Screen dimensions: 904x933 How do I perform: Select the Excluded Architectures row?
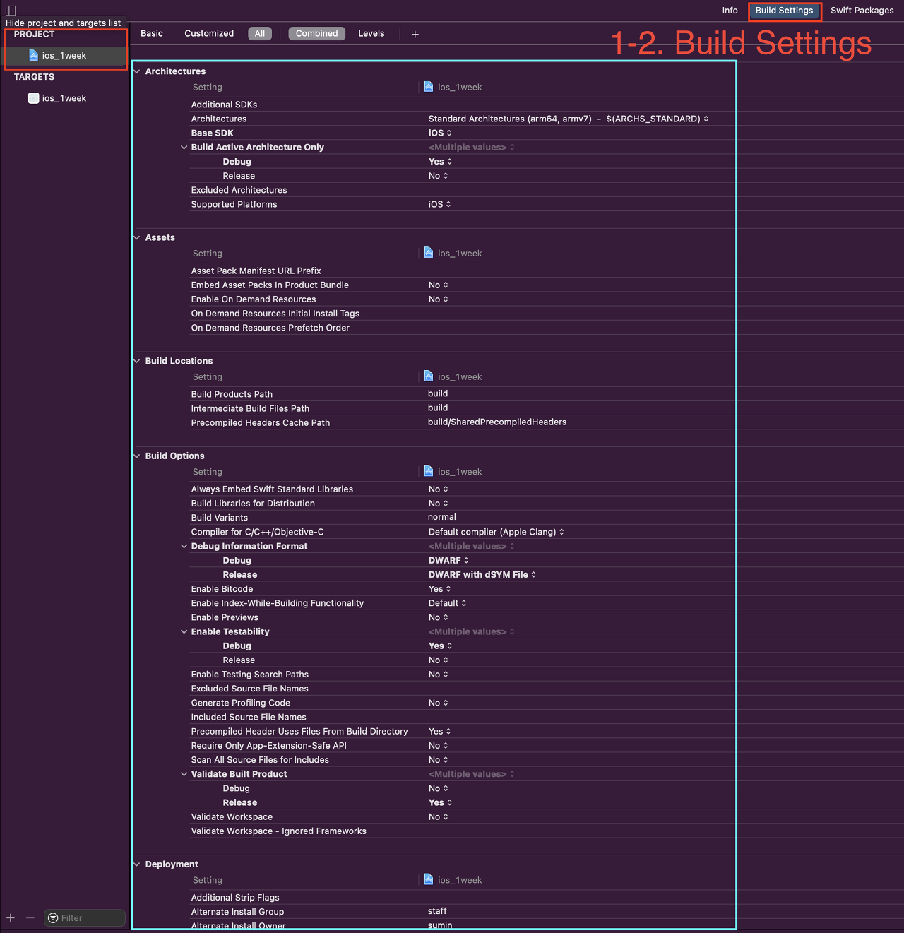(462, 190)
